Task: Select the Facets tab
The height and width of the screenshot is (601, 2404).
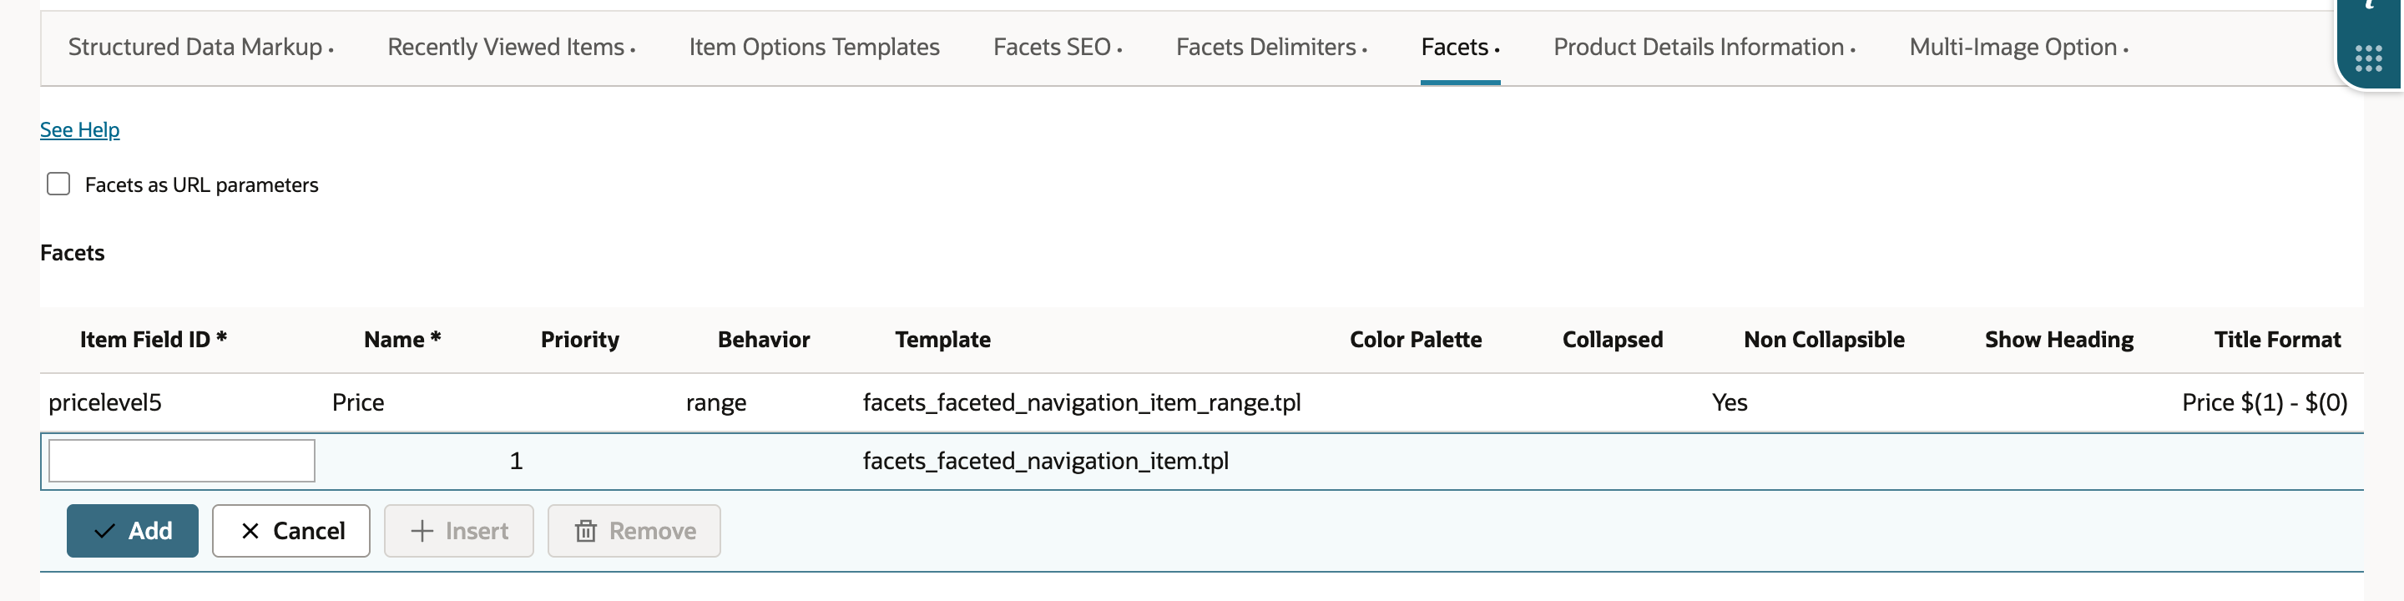Action: (1460, 48)
